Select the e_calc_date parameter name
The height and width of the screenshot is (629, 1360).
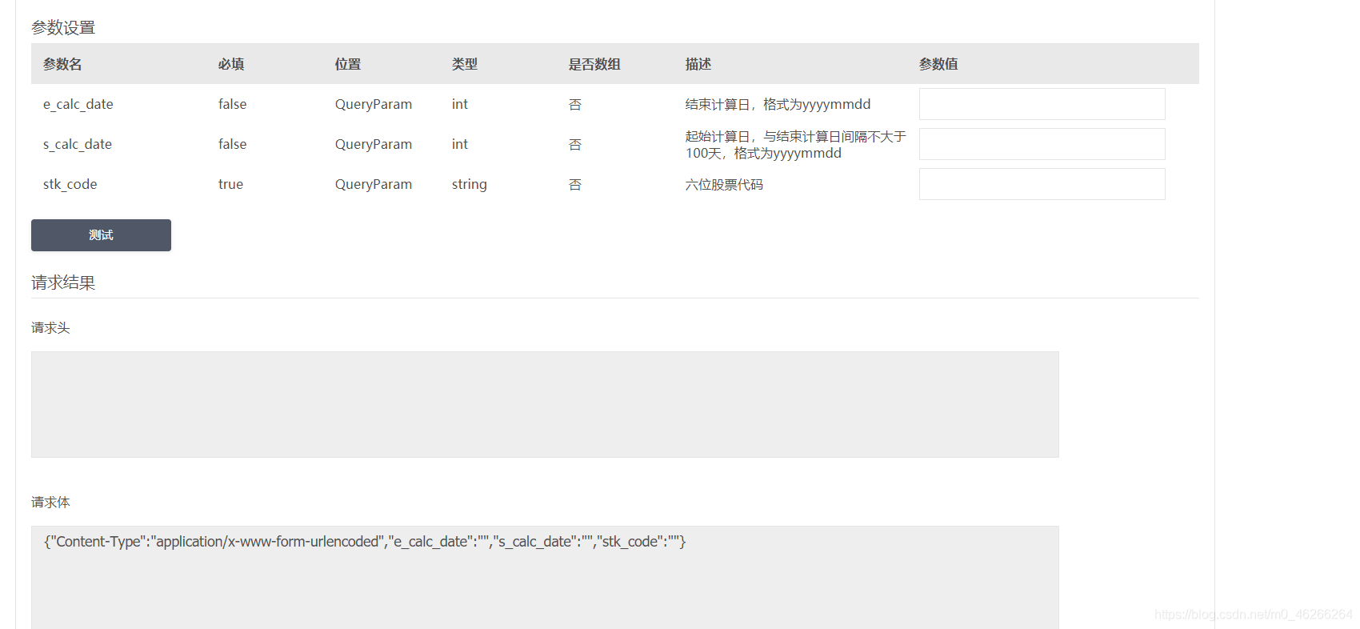(x=78, y=104)
